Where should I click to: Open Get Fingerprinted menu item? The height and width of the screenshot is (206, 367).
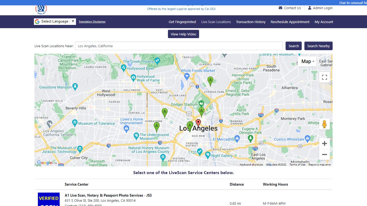[x=182, y=22]
